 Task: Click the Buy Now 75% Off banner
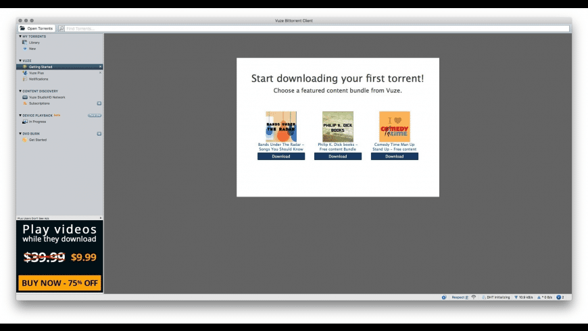59,283
